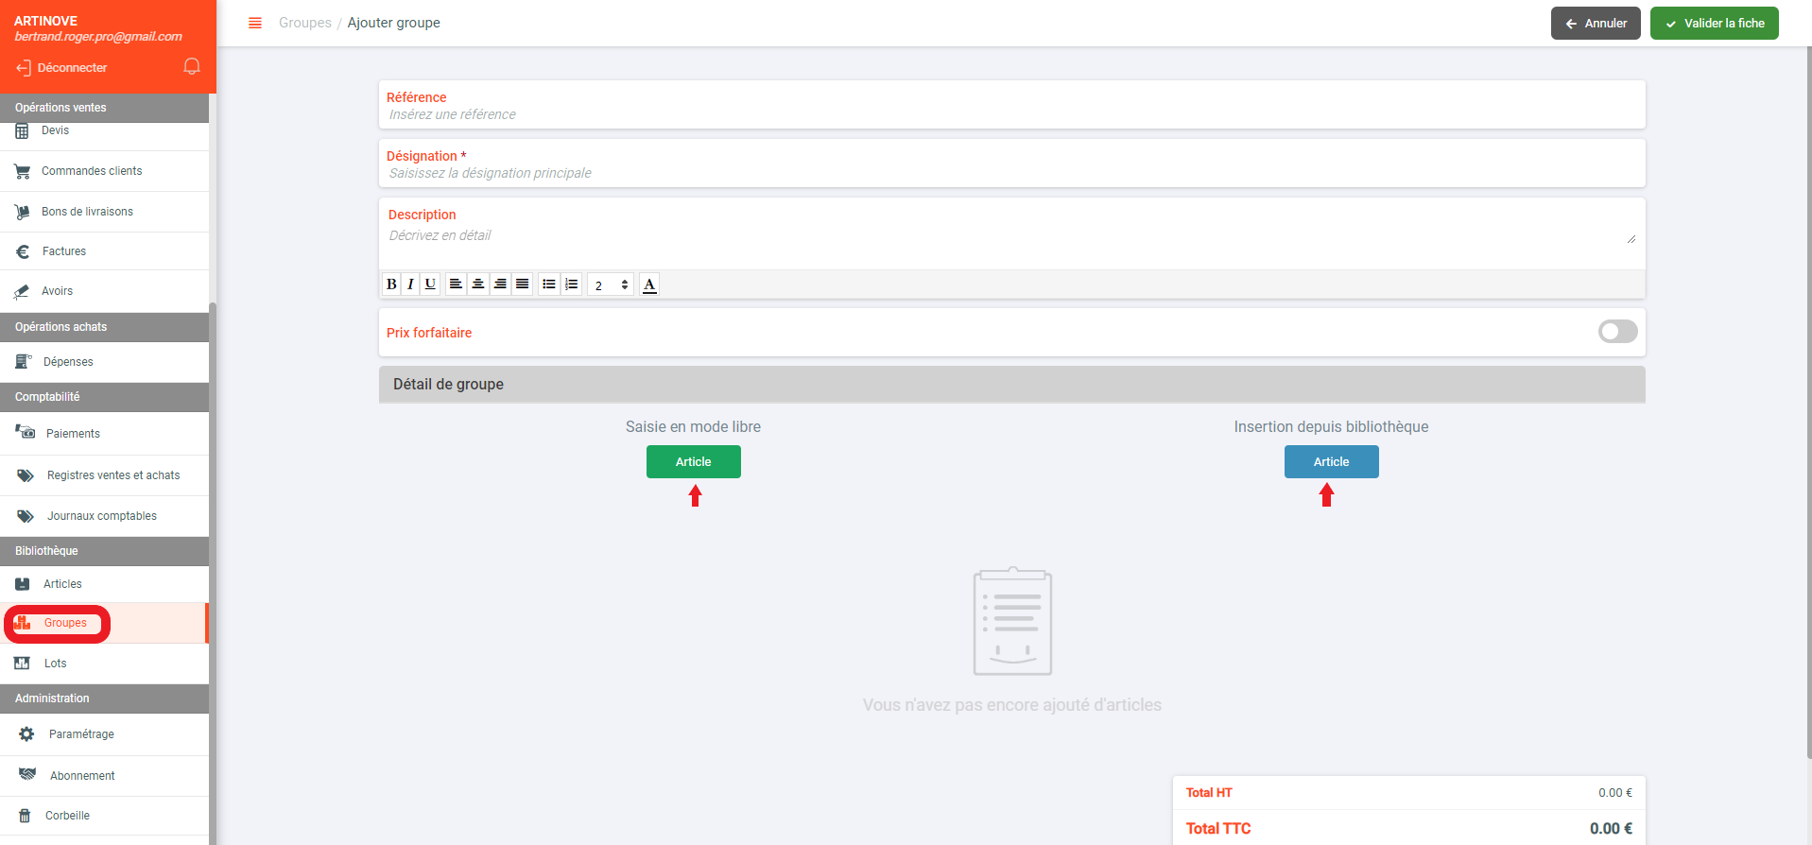Open Factures in the sidebar
Screen dimensions: 1812x845
click(64, 251)
